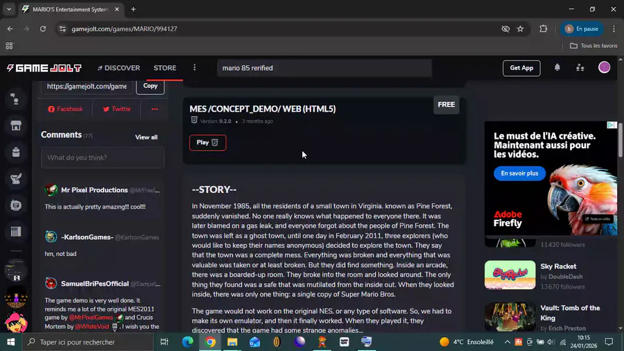Go back to the previous page
The width and height of the screenshot is (624, 351).
pyautogui.click(x=10, y=28)
